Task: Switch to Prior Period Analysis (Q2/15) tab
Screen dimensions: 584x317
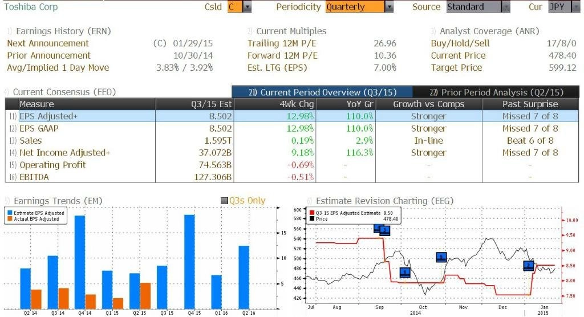Action: click(496, 92)
